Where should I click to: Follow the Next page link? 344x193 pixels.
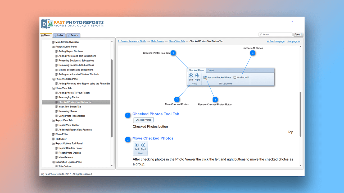coord(293,41)
